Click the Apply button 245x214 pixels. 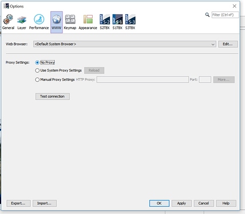(x=181, y=203)
